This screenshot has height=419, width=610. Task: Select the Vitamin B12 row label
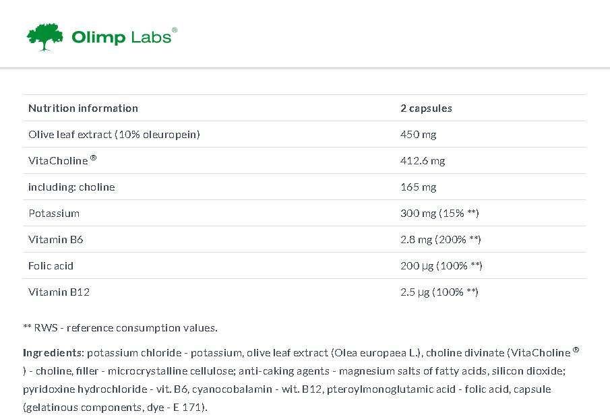click(x=59, y=292)
